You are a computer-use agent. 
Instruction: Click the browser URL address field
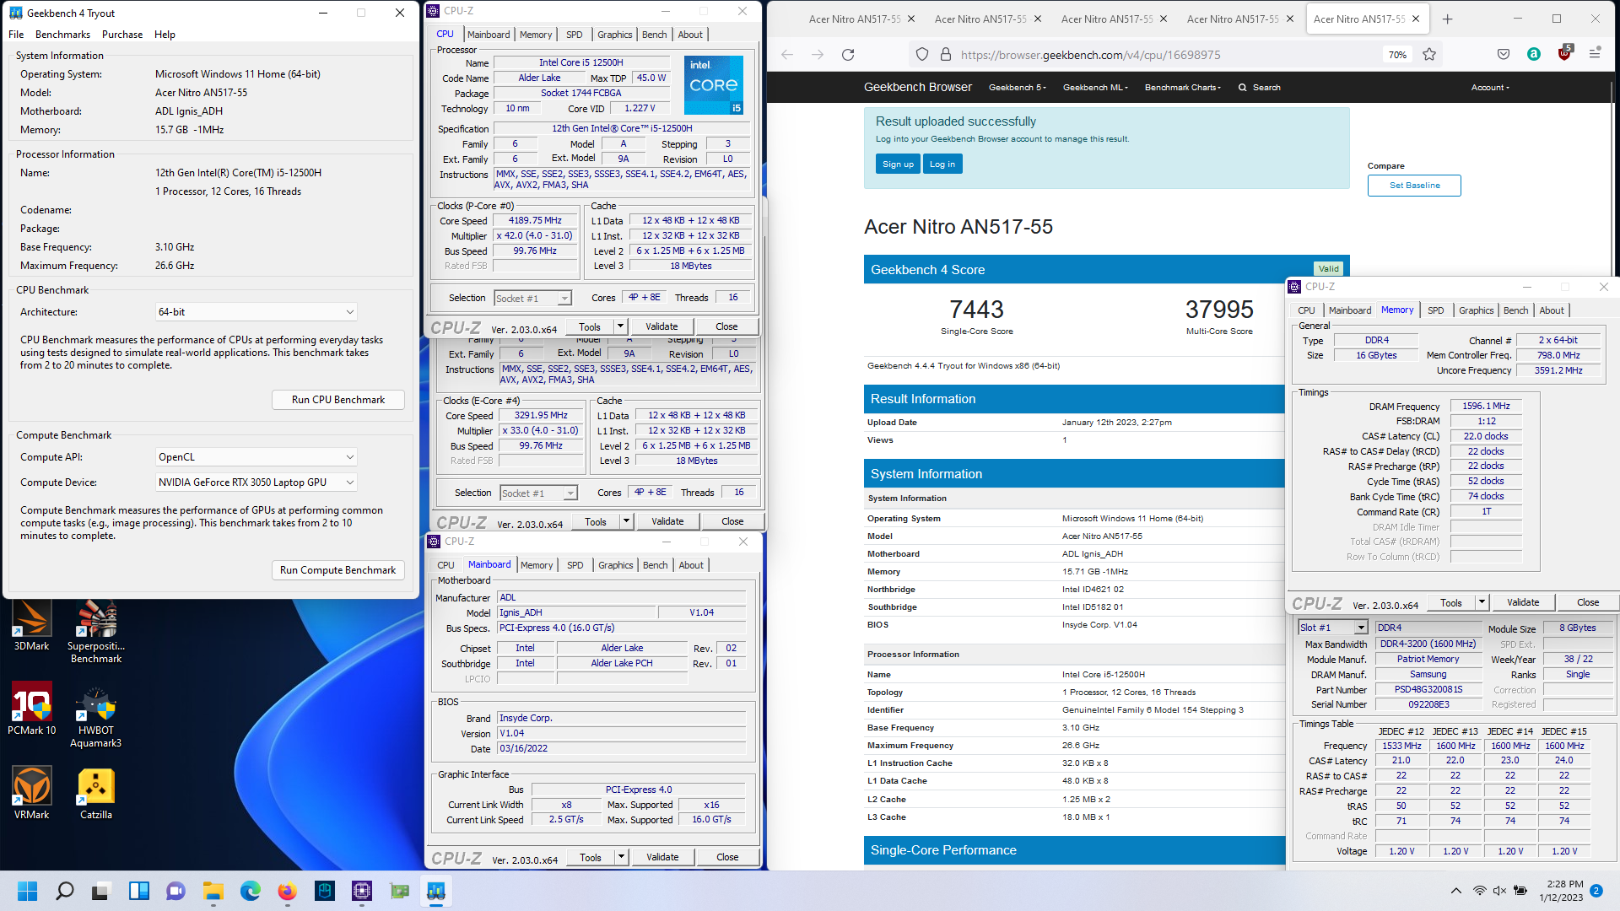coord(1164,55)
